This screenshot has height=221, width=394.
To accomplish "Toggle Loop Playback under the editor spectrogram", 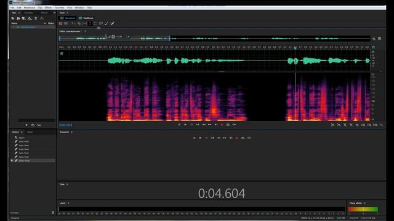I will [228, 125].
